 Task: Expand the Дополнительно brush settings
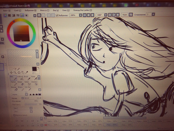coord(19,115)
